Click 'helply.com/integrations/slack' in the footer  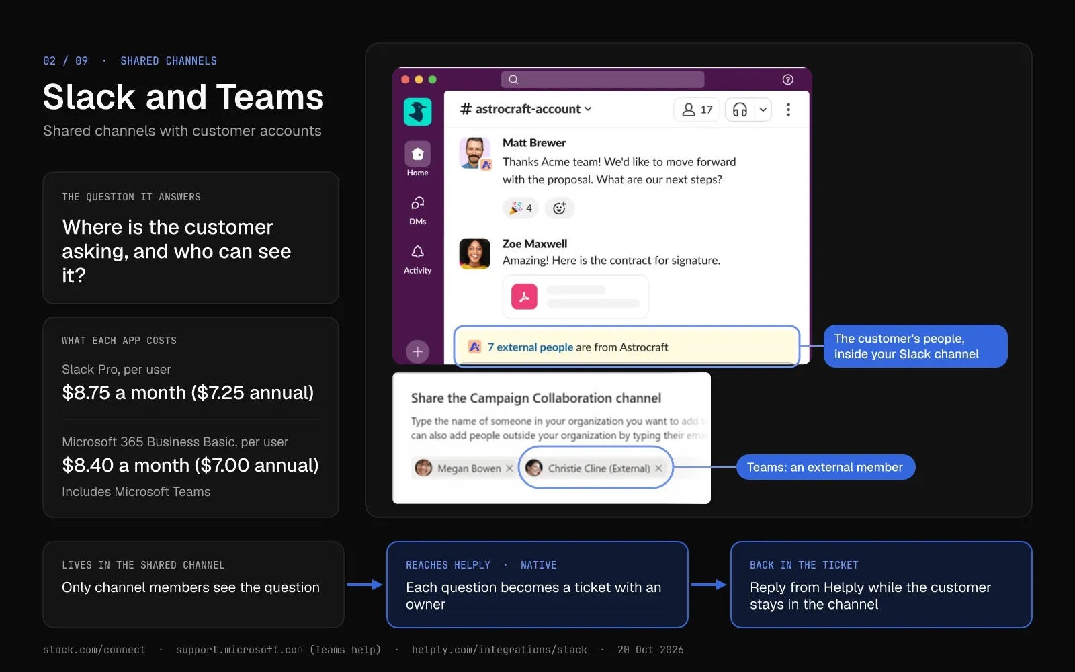[x=499, y=650]
